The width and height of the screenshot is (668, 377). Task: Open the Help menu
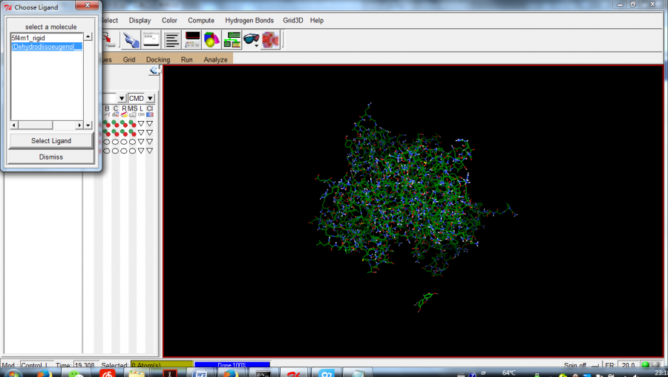316,21
